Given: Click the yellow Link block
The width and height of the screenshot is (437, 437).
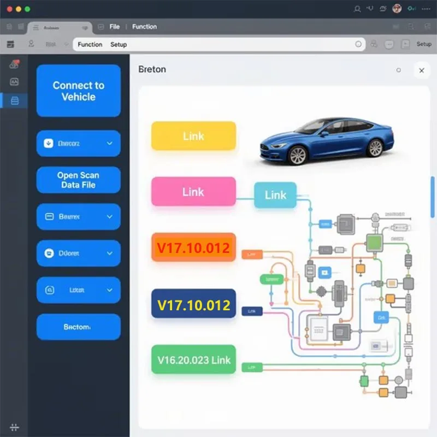Looking at the screenshot, I should tap(193, 136).
